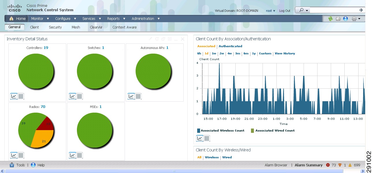Edit the Inventory Detail Status dashlet settings
This screenshot has height=173, width=373.
click(x=150, y=39)
